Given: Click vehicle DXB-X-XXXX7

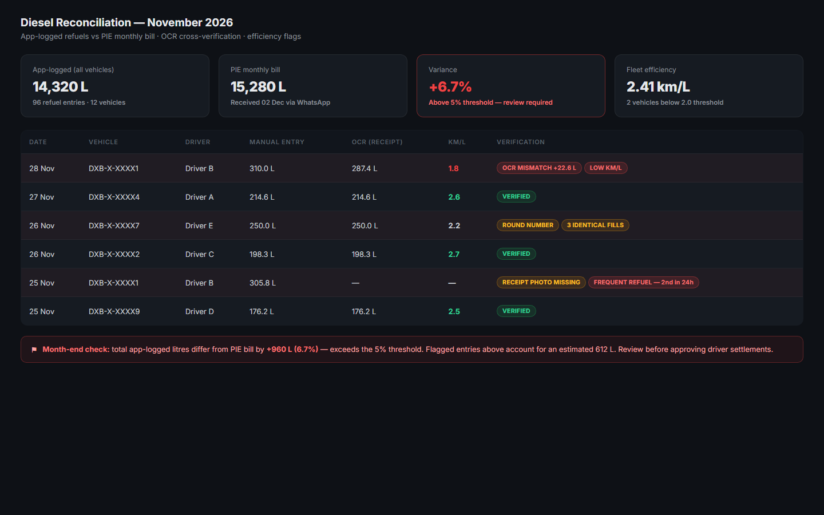Looking at the screenshot, I should pyautogui.click(x=114, y=225).
